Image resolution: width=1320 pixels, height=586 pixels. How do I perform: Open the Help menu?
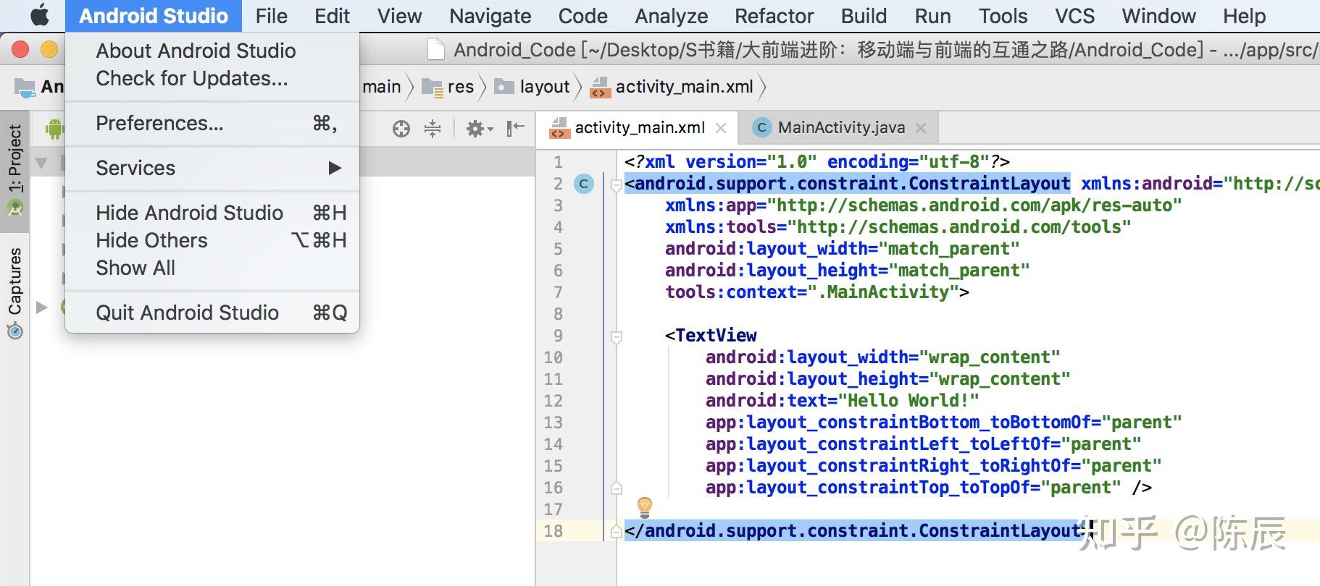1245,16
